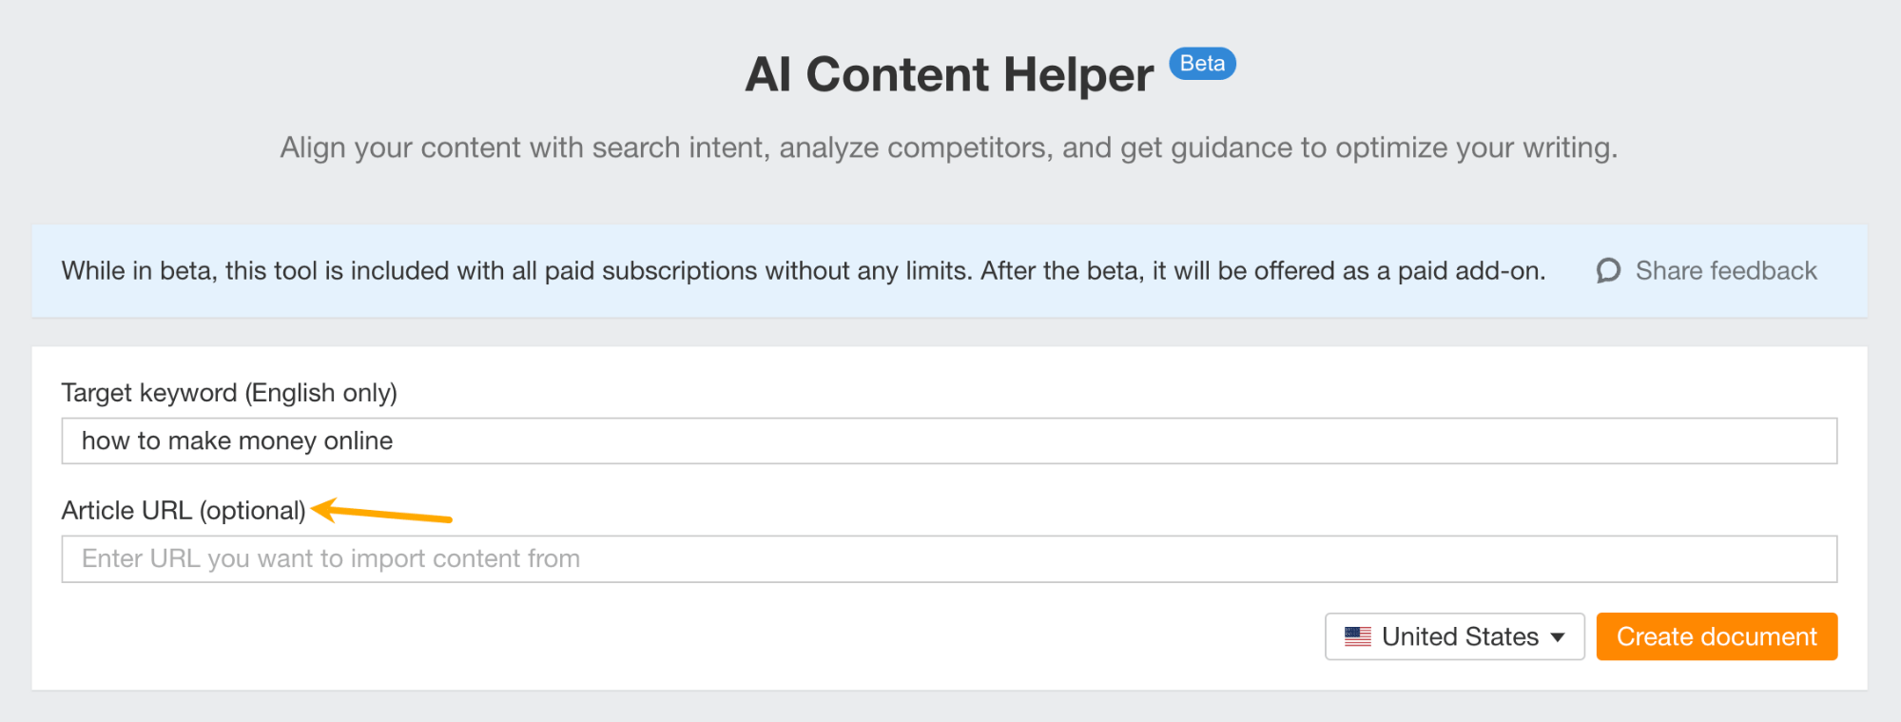The image size is (1901, 722).
Task: Open the Share feedback link
Action: pyautogui.click(x=1725, y=271)
